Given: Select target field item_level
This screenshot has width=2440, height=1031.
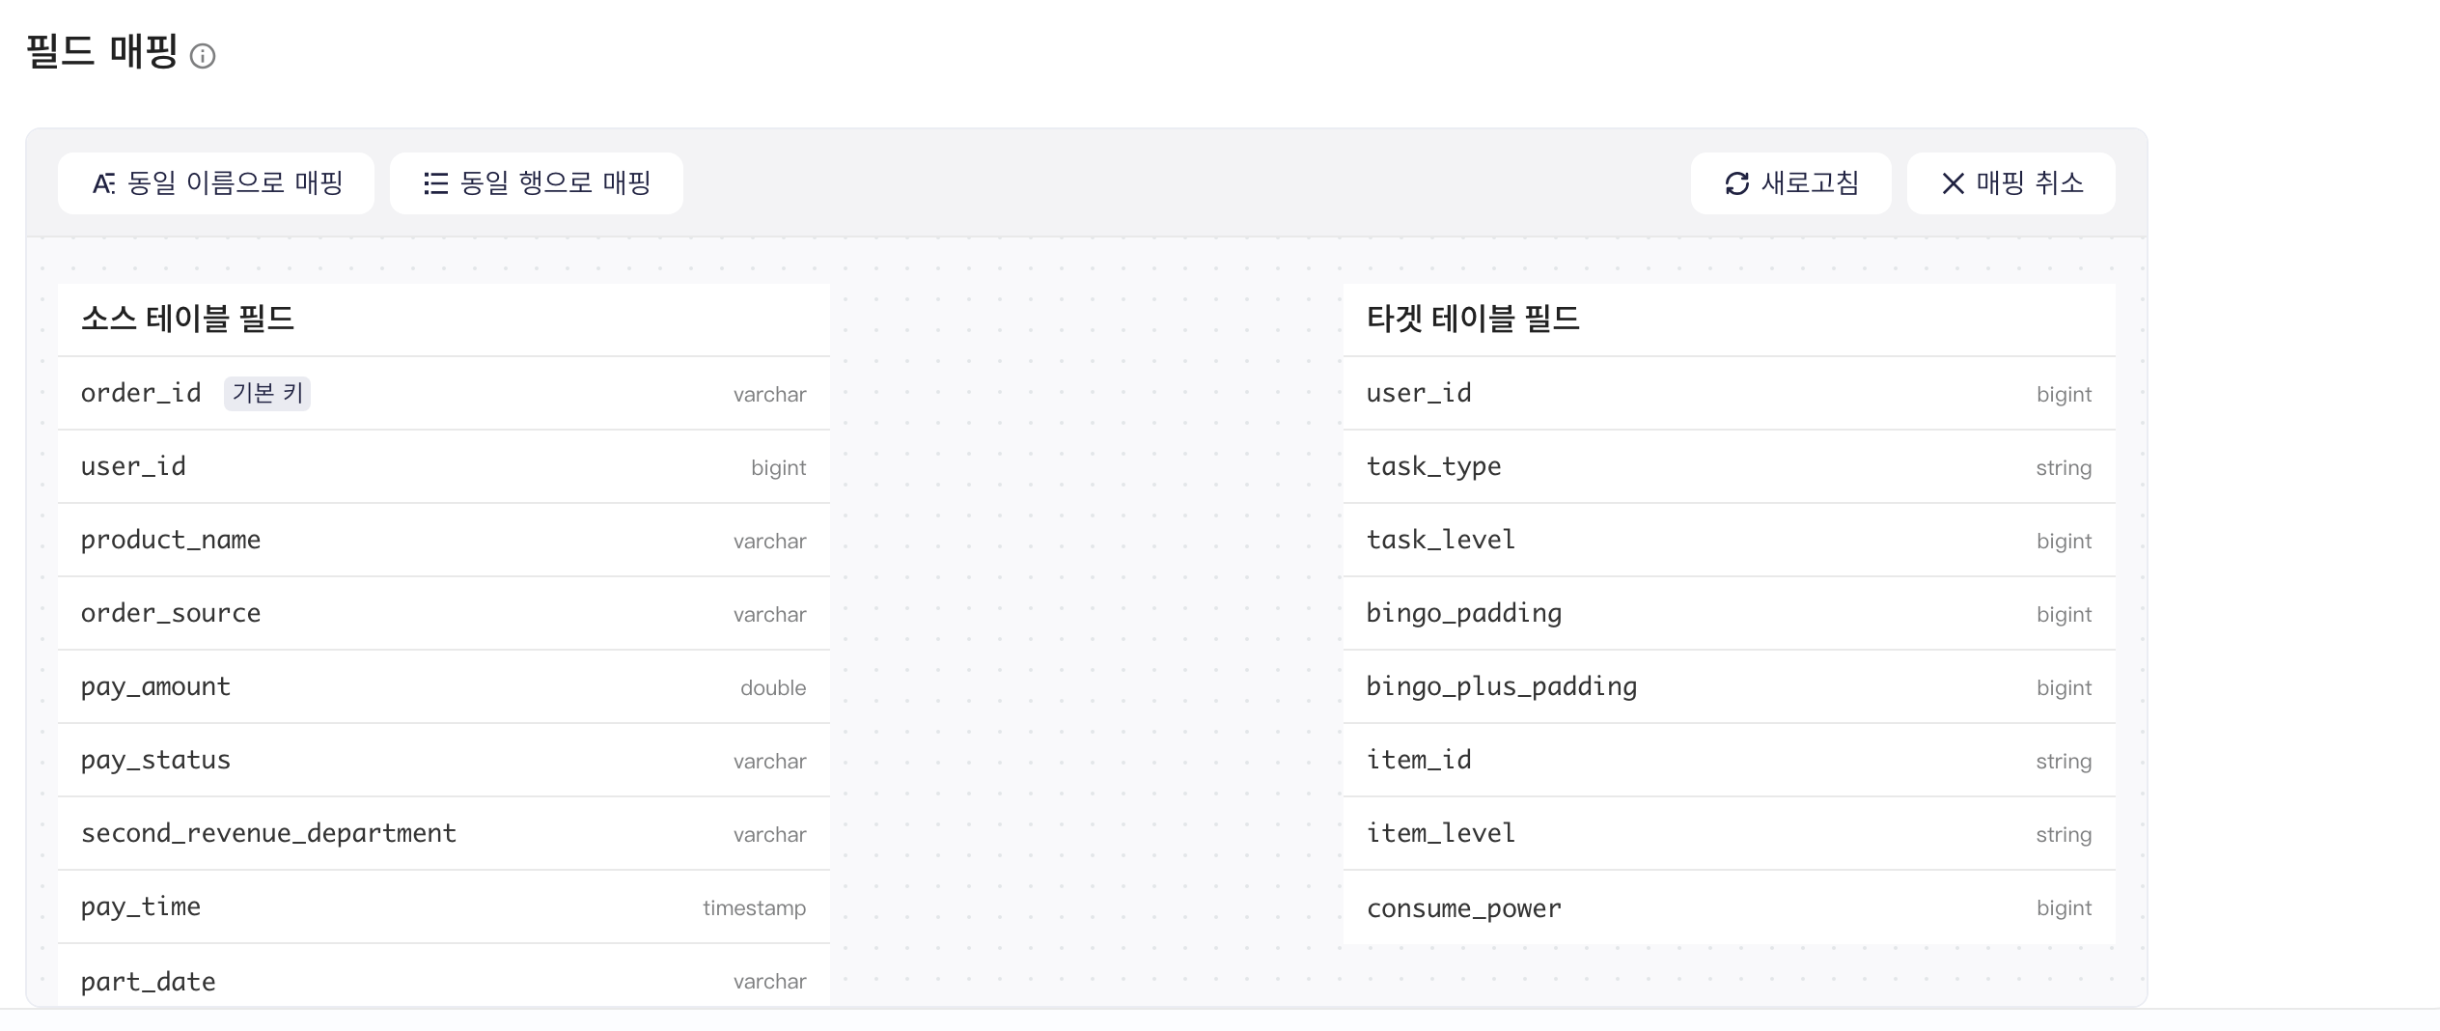Looking at the screenshot, I should (x=1730, y=833).
